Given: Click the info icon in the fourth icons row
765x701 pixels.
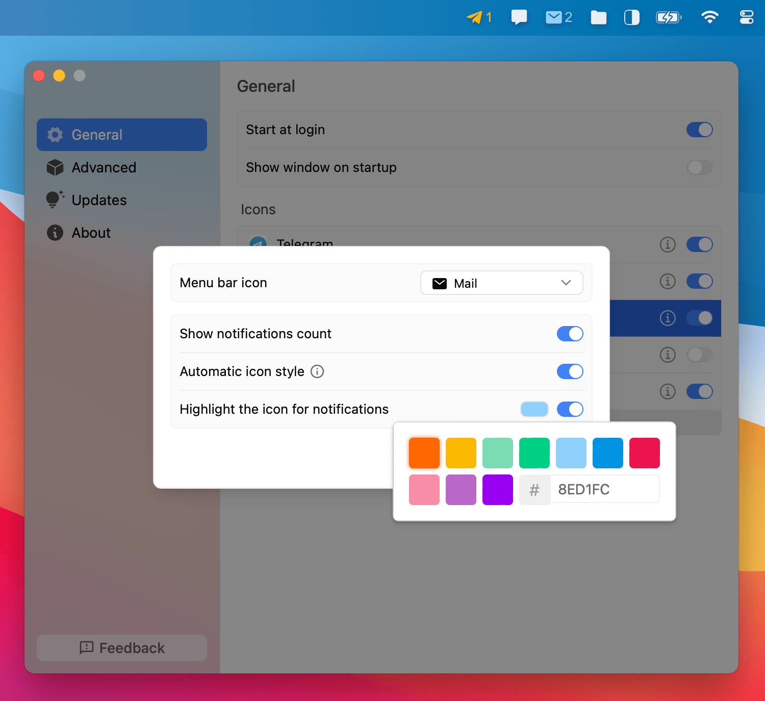Looking at the screenshot, I should pos(668,355).
